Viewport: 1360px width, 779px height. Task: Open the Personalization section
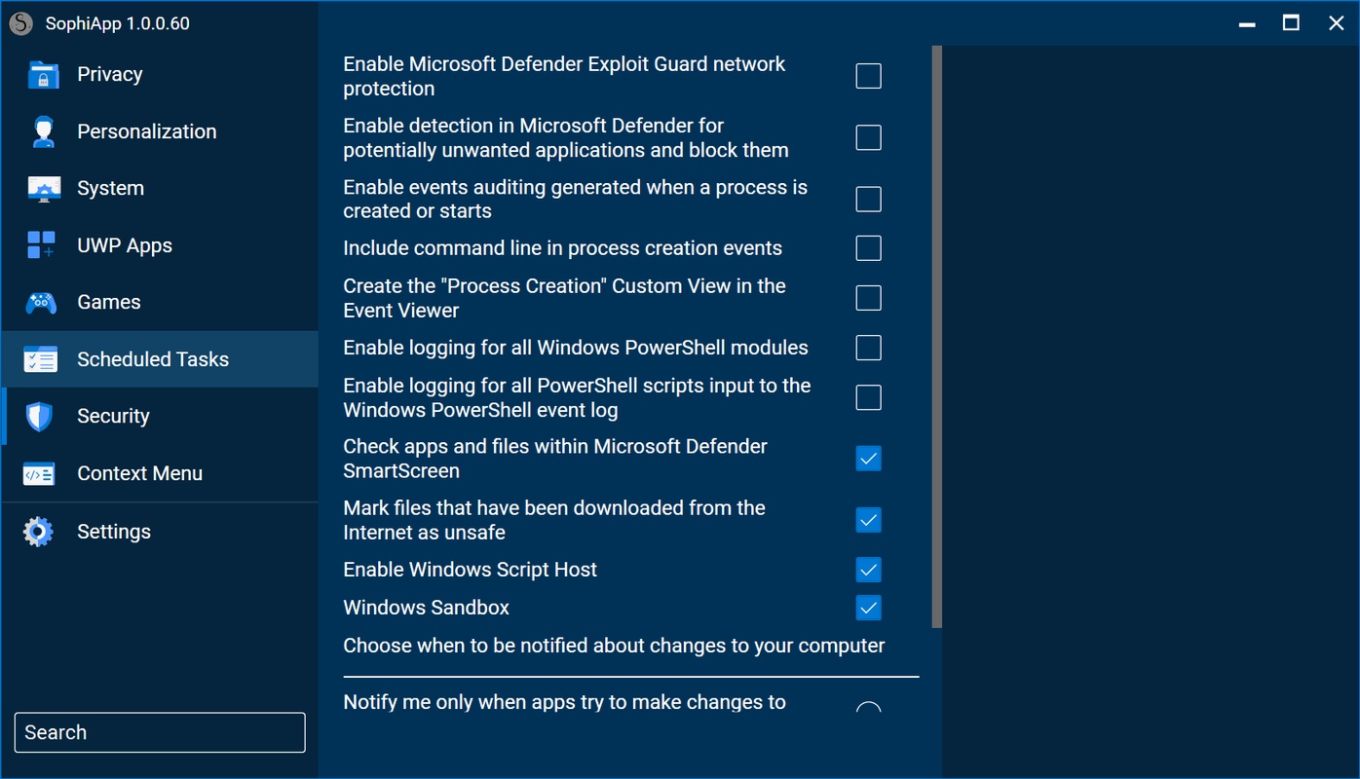point(147,131)
